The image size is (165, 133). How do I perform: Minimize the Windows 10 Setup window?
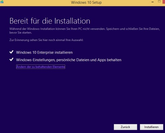click(152, 2)
